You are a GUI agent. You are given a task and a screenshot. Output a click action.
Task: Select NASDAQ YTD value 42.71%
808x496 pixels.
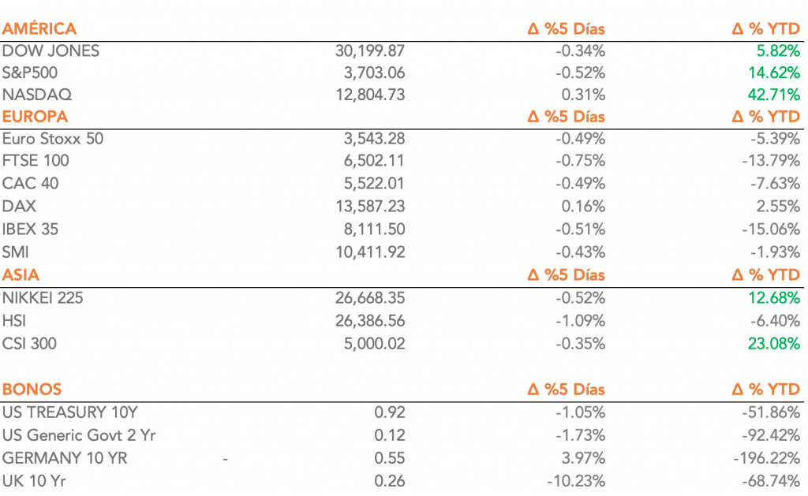pyautogui.click(x=773, y=95)
